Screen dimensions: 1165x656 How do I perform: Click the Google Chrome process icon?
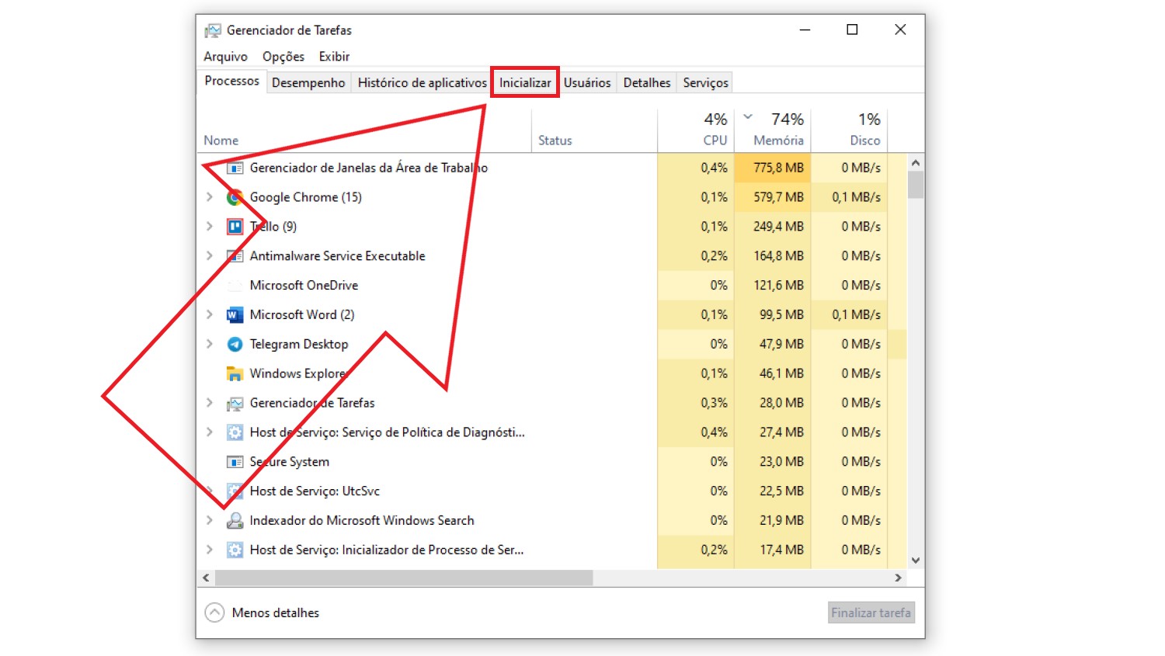pyautogui.click(x=235, y=197)
